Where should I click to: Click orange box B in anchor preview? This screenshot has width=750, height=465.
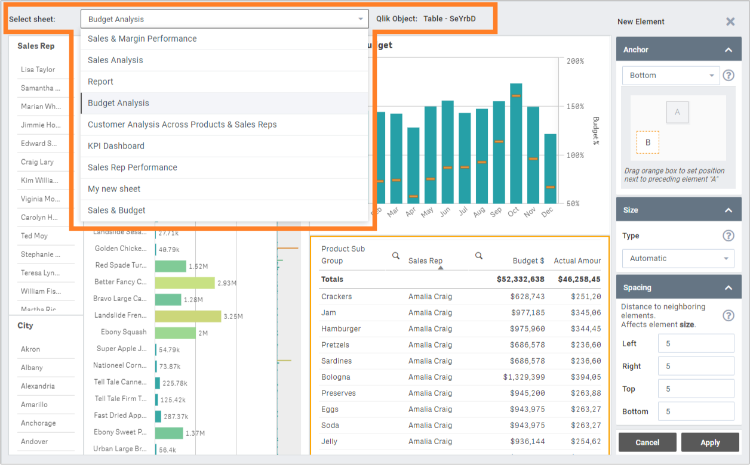tap(648, 142)
